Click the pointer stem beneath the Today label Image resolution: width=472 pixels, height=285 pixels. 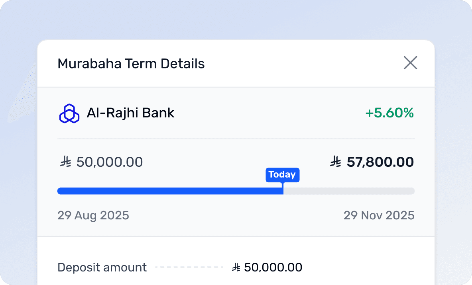click(283, 185)
